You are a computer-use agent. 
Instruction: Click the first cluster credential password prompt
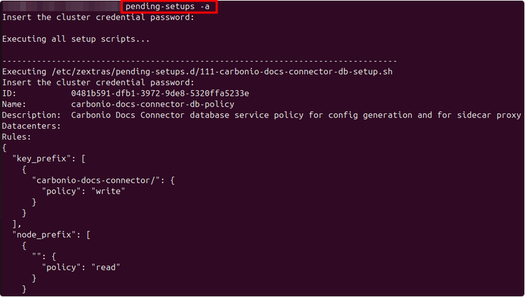[98, 17]
